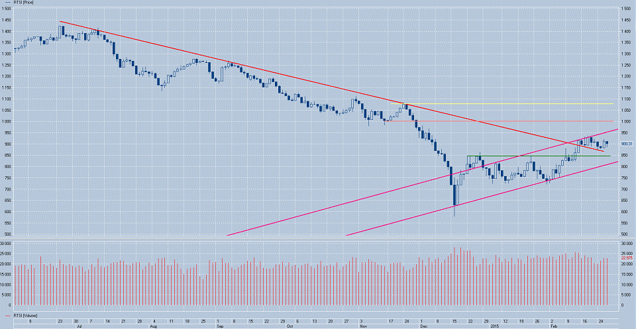Image resolution: width=636 pixels, height=329 pixels.
Task: Click the Dec month label on timeline
Action: tap(423, 326)
